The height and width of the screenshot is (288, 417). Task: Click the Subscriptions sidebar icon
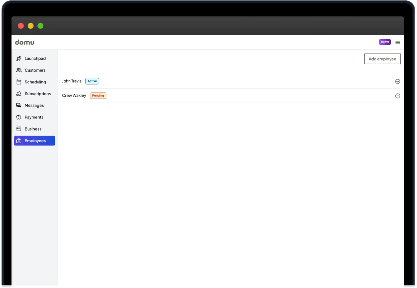pyautogui.click(x=19, y=94)
